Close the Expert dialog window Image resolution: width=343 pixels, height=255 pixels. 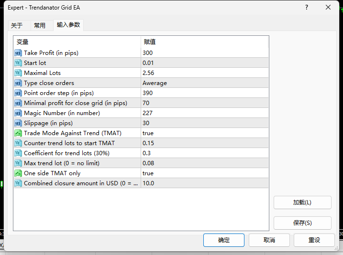pos(328,8)
